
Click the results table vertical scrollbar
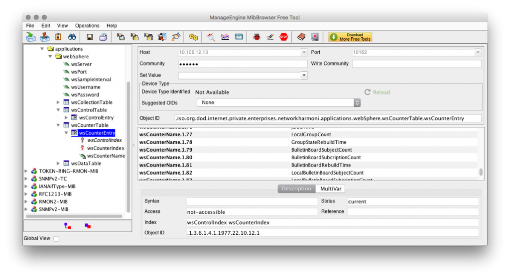481,172
